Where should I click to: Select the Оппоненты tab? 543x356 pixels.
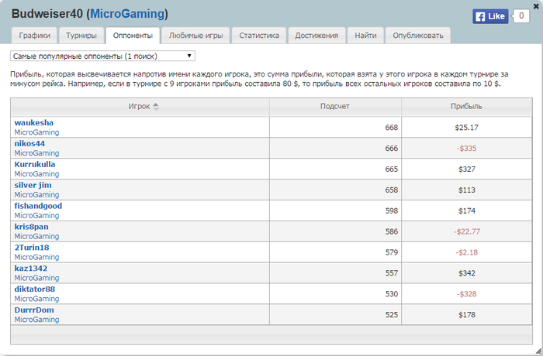pyautogui.click(x=133, y=36)
